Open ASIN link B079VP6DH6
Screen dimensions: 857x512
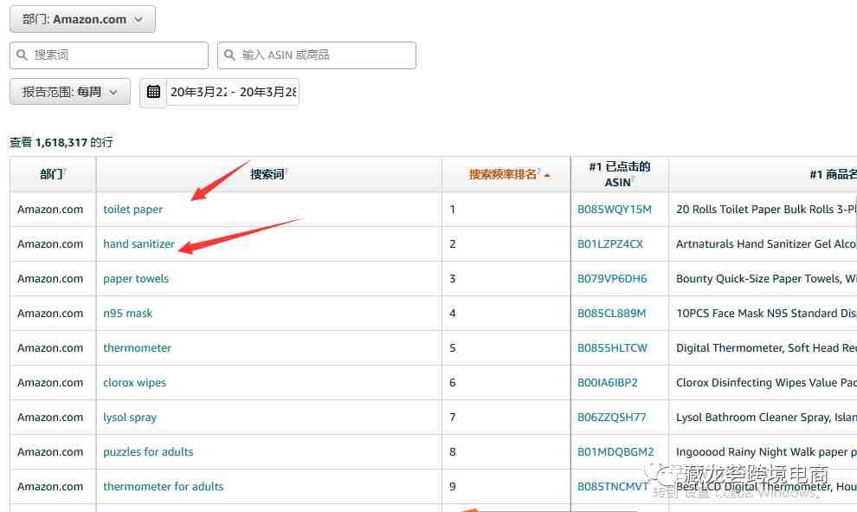612,279
